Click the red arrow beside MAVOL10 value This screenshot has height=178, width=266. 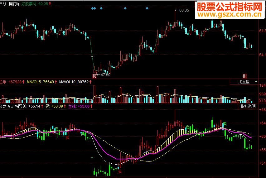90,82
